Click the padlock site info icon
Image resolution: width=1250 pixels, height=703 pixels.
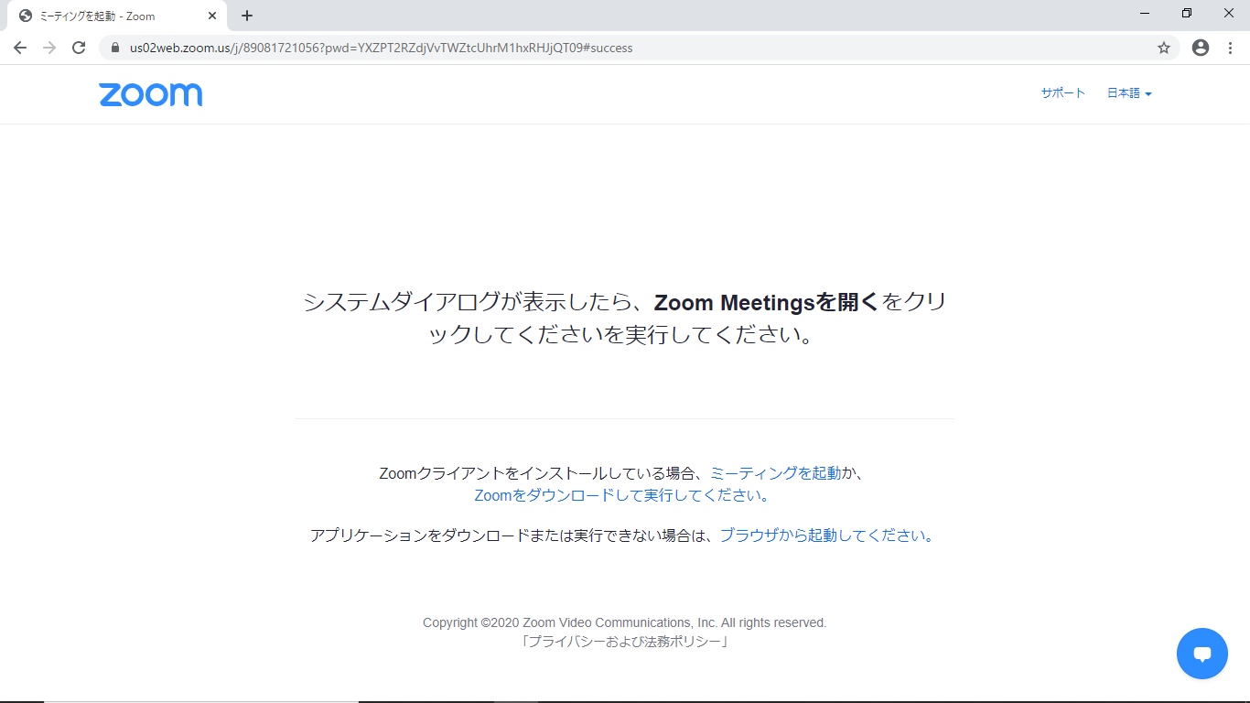point(115,48)
